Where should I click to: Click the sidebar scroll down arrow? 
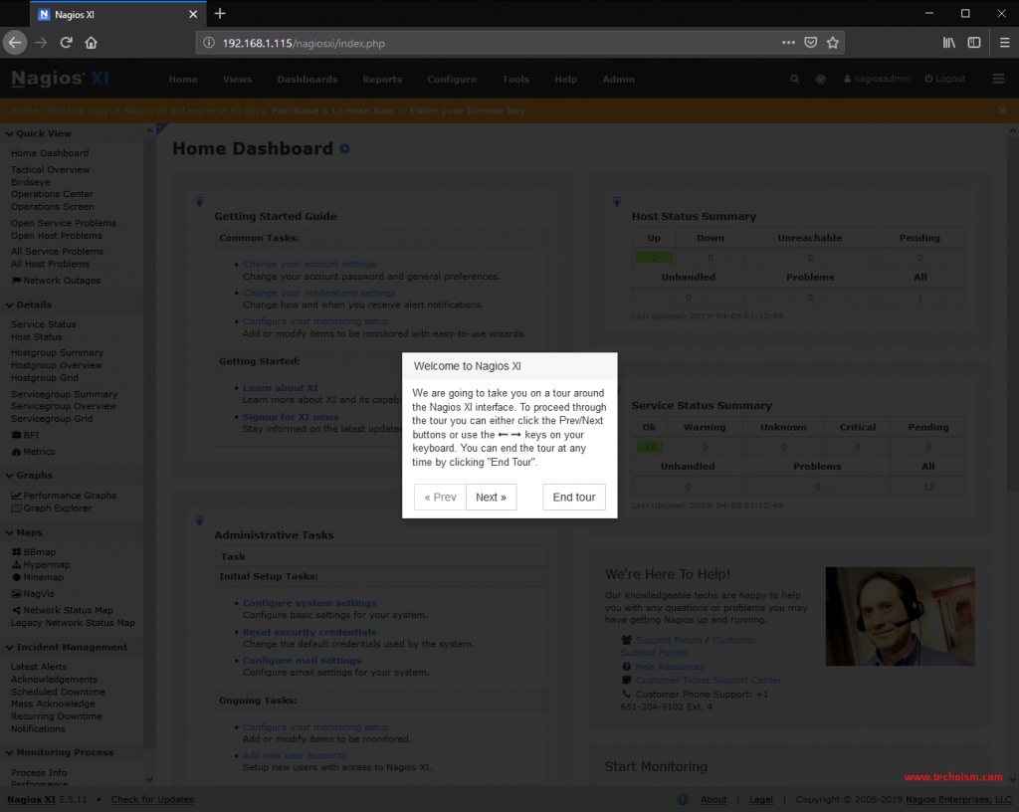[149, 779]
